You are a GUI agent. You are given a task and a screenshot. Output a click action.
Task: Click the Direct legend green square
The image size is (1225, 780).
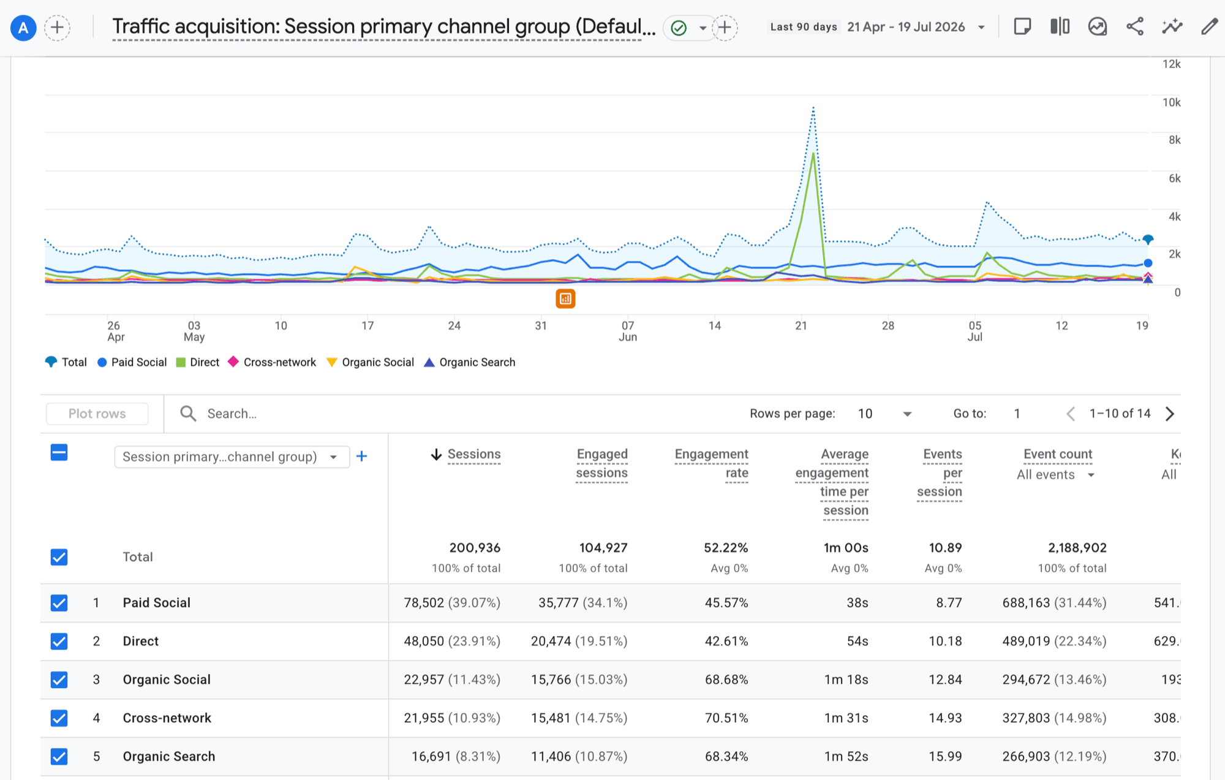pos(181,362)
